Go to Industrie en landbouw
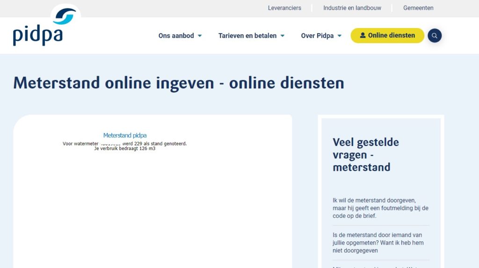The height and width of the screenshot is (268, 479). 352,8
